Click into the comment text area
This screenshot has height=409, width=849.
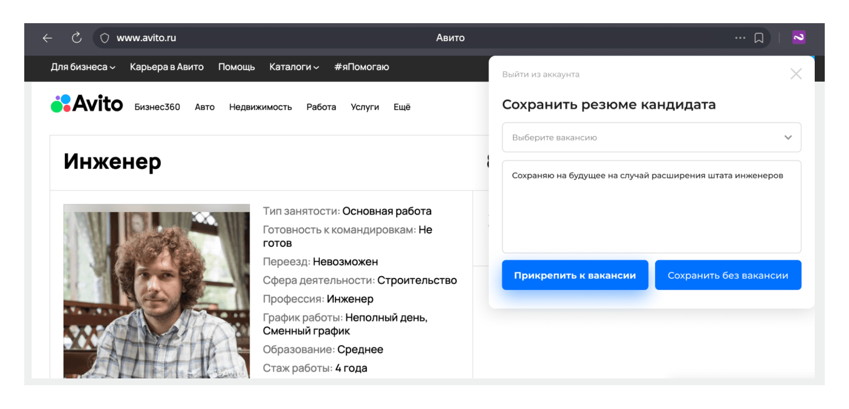651,211
